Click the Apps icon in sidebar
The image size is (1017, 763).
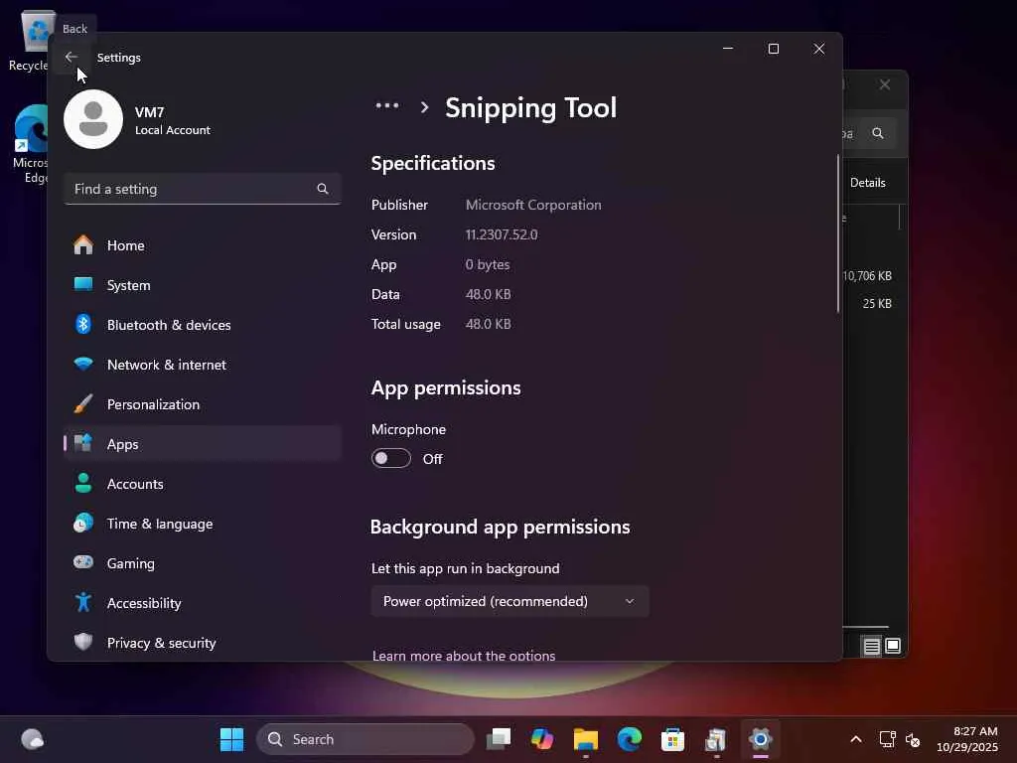tap(83, 443)
